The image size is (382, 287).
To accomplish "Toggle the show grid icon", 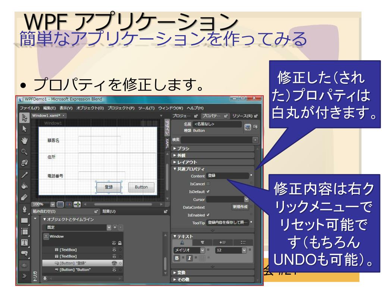I will point(60,204).
